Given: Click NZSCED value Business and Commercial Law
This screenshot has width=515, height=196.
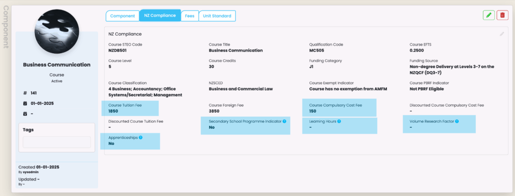Looking at the screenshot, I should click(241, 89).
